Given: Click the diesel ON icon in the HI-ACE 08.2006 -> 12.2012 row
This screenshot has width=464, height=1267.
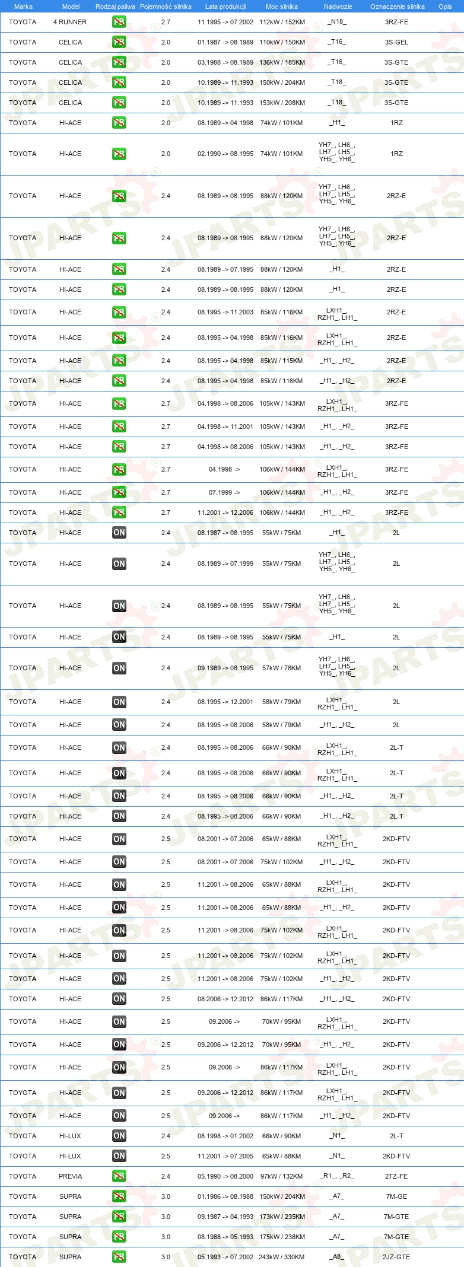Looking at the screenshot, I should tap(119, 999).
